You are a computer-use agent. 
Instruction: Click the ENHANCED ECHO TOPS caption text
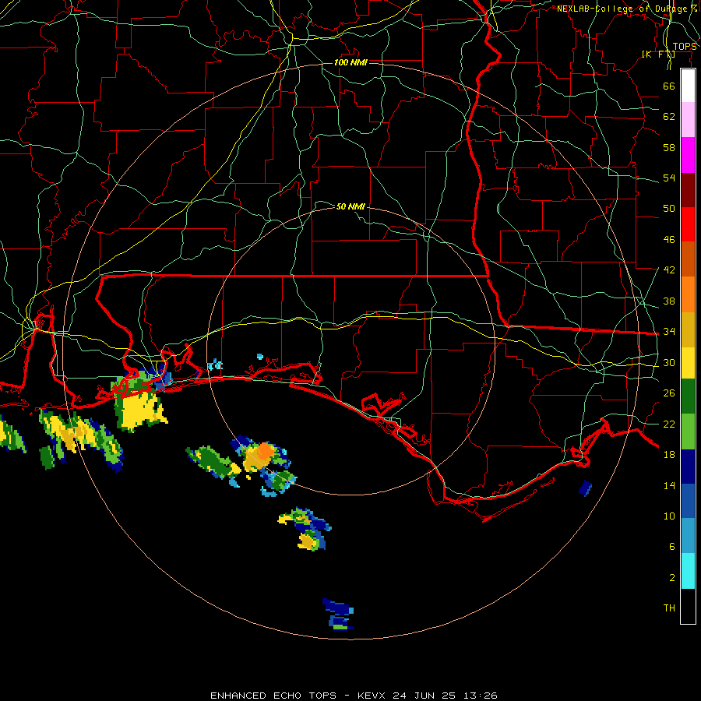(273, 696)
